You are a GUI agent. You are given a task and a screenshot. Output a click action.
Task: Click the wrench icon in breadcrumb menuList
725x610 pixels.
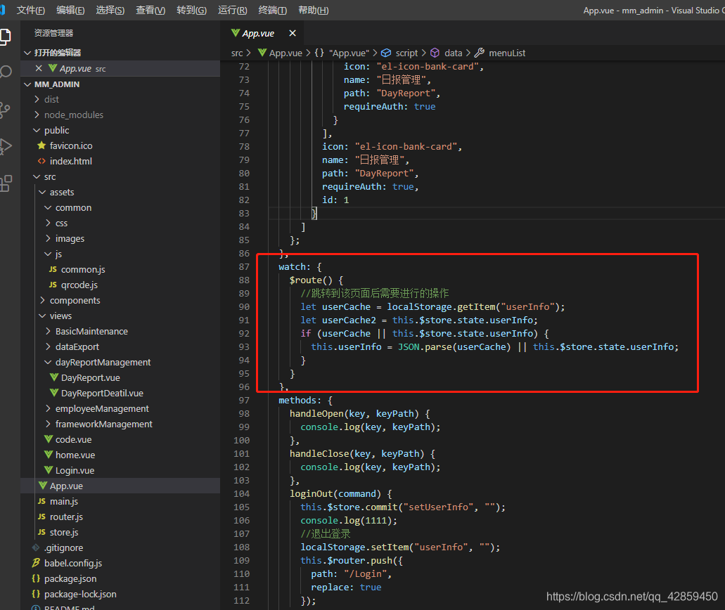480,53
